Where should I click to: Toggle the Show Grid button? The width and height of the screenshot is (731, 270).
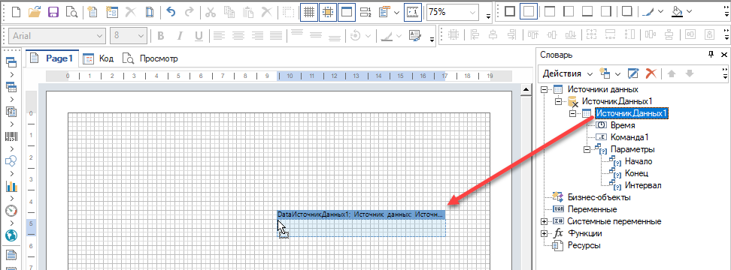pyautogui.click(x=308, y=12)
